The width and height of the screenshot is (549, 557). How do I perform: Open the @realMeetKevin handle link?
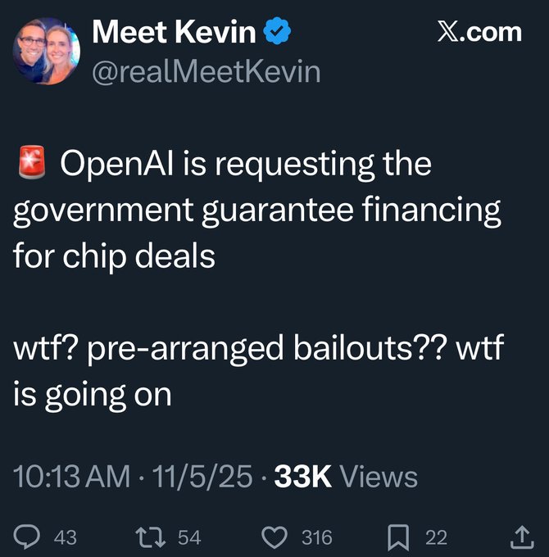pos(206,71)
